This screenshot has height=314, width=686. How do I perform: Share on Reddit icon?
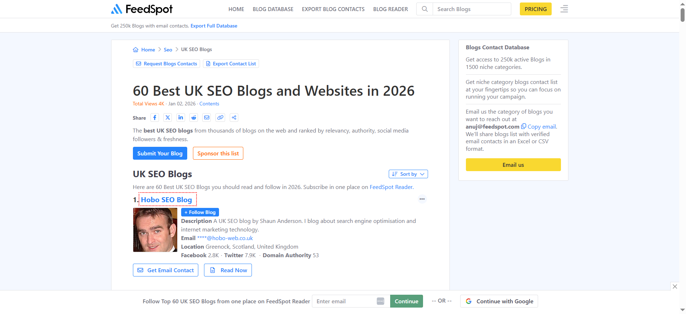pyautogui.click(x=194, y=118)
